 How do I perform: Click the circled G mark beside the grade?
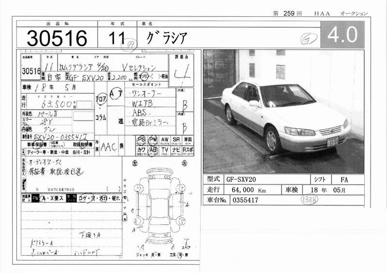pos(309,39)
